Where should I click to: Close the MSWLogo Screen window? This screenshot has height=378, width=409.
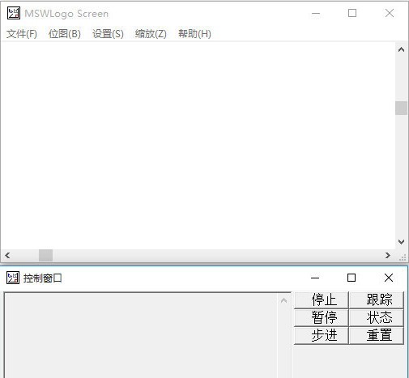[390, 13]
